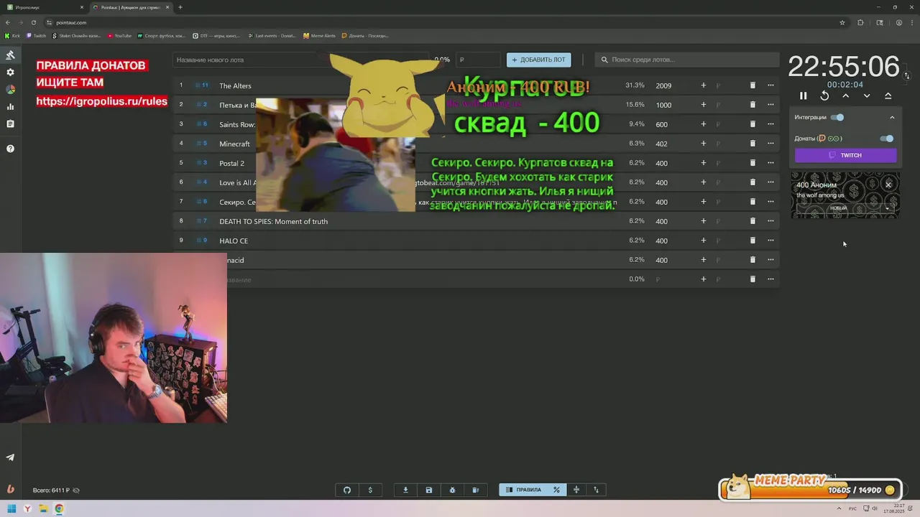Click the dollar sign support icon

[x=370, y=490]
